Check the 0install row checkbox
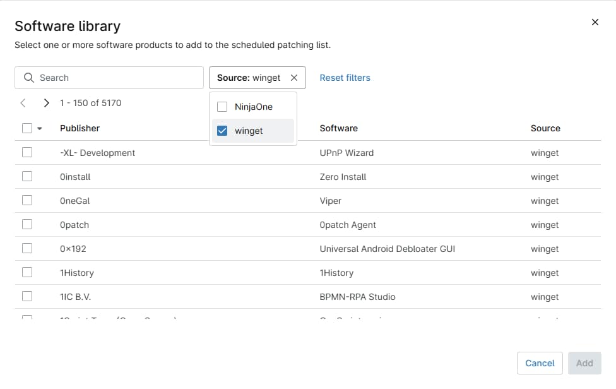 pos(27,176)
